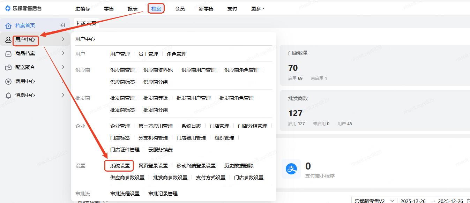Screen dimensions: 470x203
Task: Open the 档案 top menu
Action: point(156,9)
